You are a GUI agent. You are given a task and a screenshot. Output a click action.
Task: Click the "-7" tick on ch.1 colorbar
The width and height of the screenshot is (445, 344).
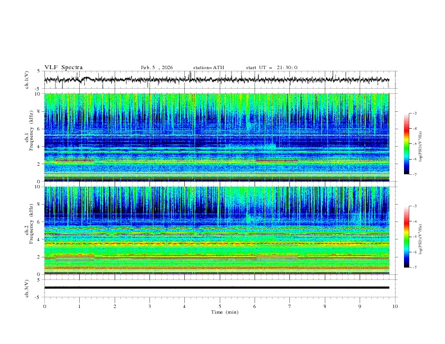click(x=414, y=174)
